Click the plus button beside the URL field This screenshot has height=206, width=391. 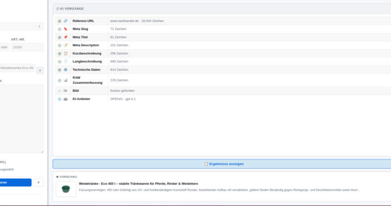[40, 70]
